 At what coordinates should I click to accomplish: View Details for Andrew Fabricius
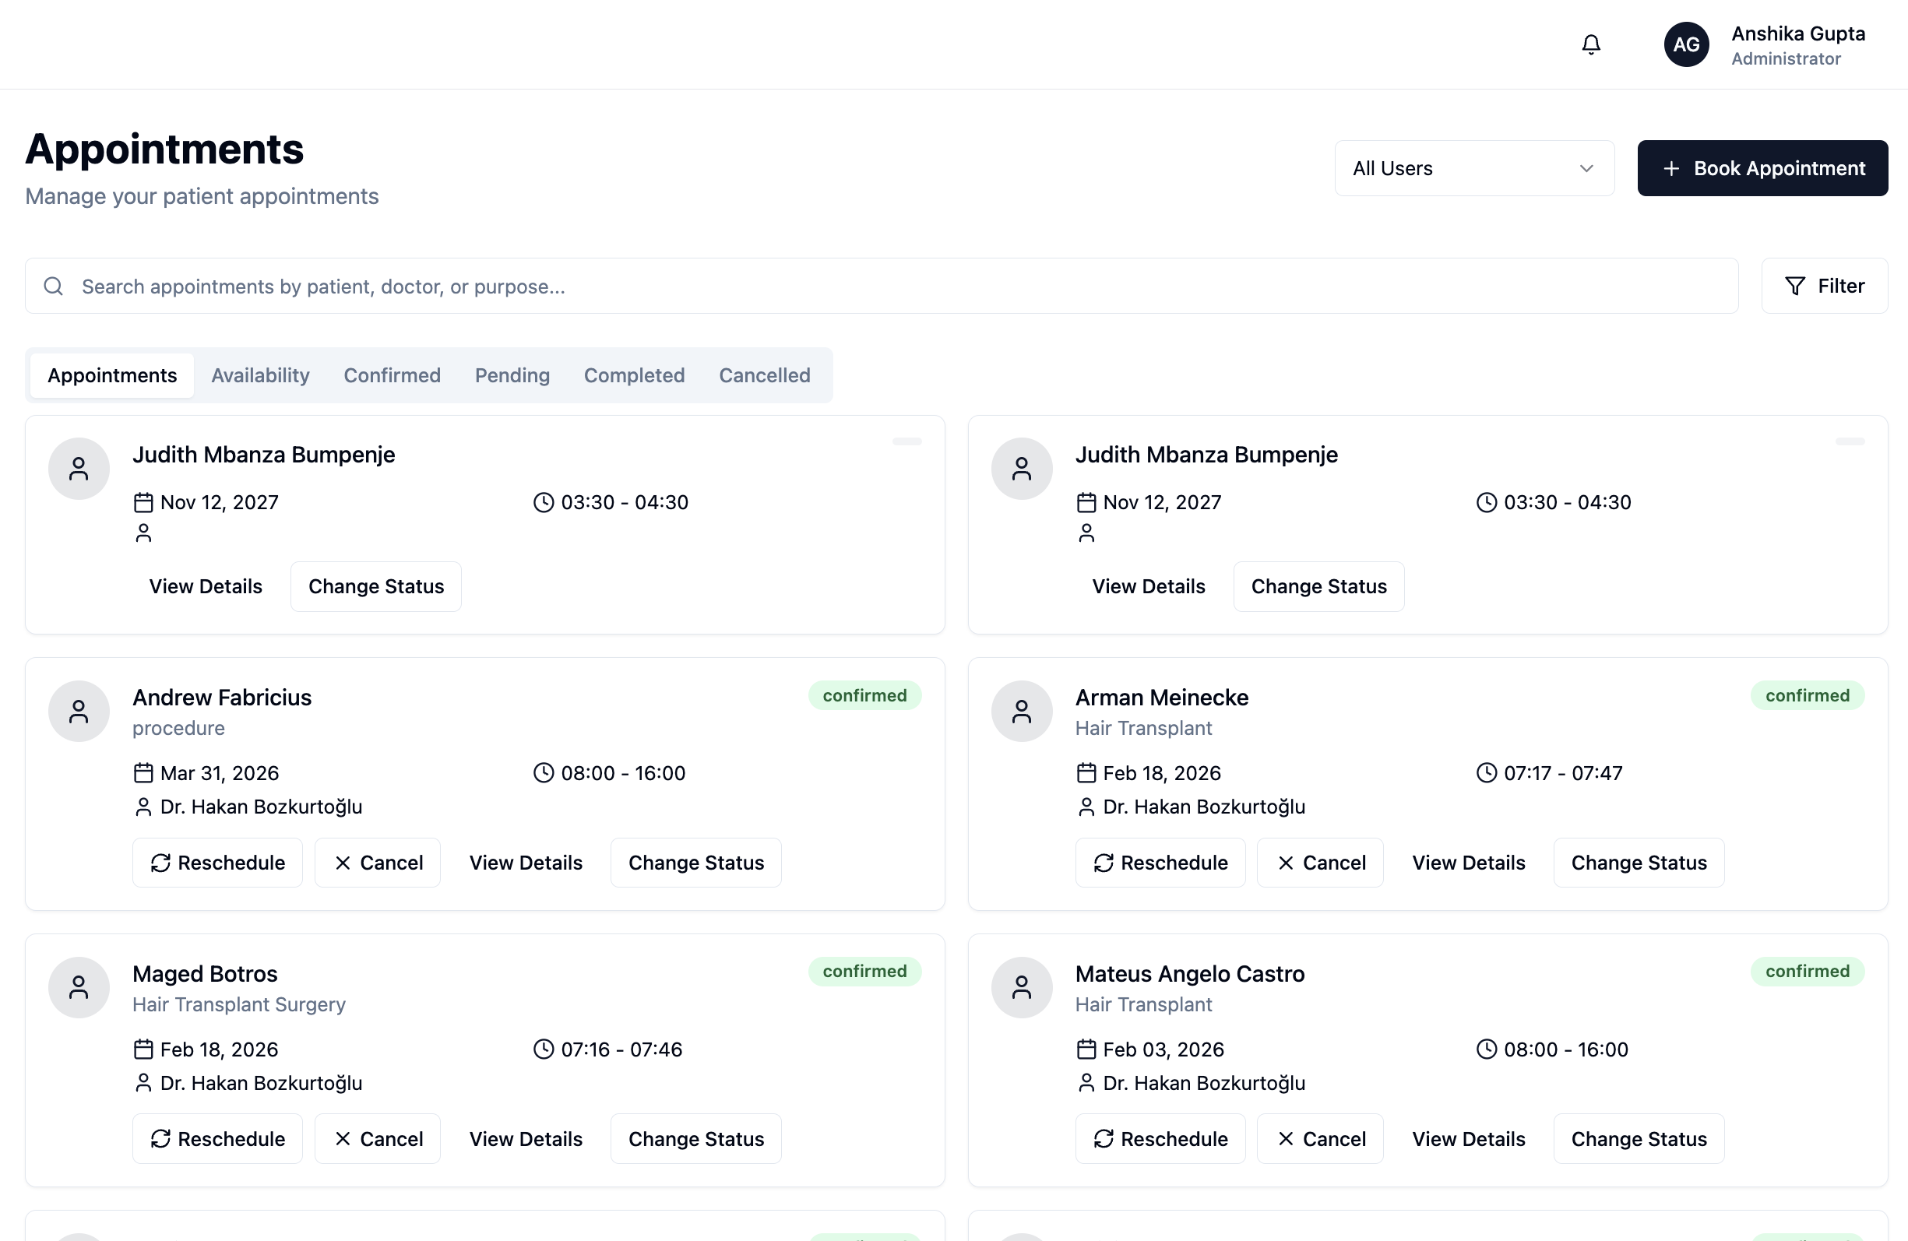click(x=525, y=863)
